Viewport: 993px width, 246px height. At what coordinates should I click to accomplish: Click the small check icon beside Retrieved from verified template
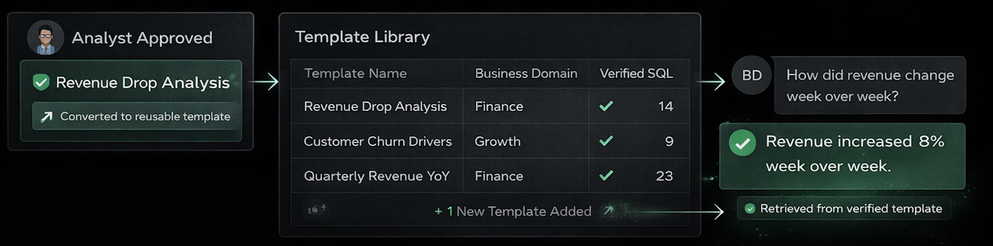pyautogui.click(x=750, y=209)
